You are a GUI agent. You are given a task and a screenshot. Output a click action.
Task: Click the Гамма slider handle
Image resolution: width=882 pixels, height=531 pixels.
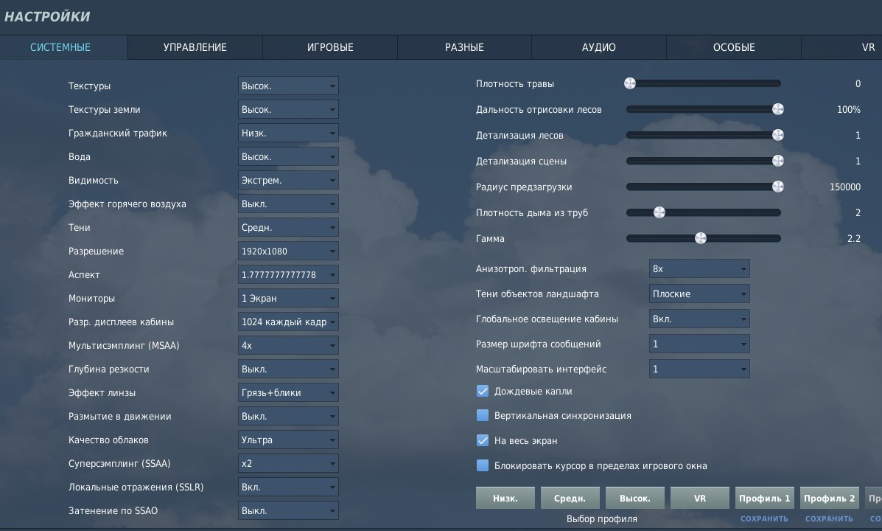[700, 238]
